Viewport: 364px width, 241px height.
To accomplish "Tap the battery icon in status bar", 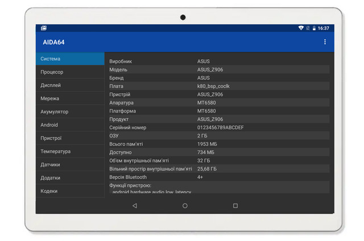I will (313, 28).
